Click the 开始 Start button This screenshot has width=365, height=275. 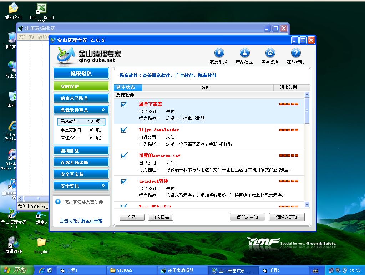16,270
